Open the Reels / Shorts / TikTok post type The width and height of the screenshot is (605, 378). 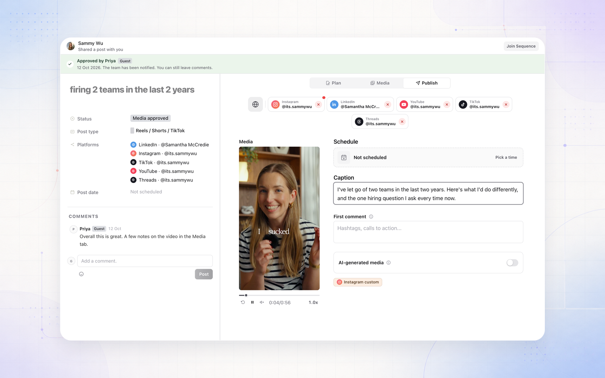point(158,131)
